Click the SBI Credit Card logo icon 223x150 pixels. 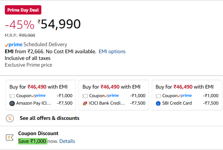pos(158,103)
